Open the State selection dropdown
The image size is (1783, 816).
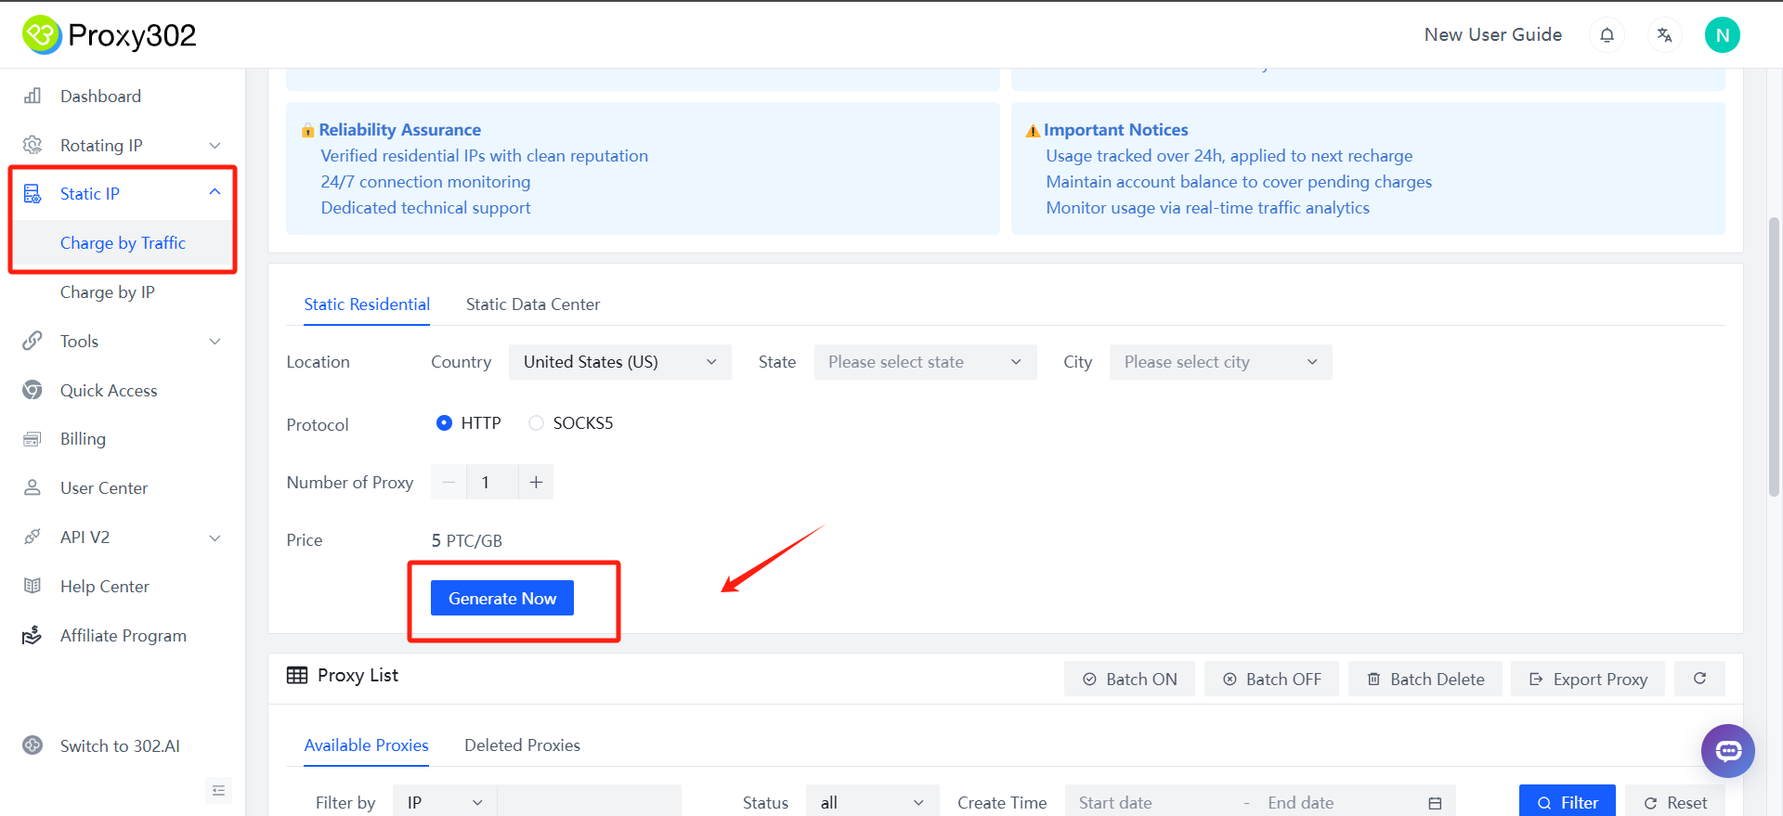click(925, 362)
